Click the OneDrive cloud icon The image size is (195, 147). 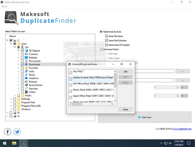pyautogui.click(x=26, y=78)
